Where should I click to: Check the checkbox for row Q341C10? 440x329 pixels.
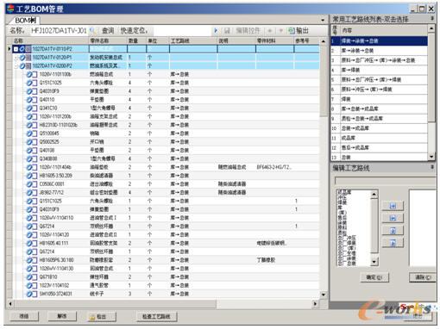click(35, 109)
